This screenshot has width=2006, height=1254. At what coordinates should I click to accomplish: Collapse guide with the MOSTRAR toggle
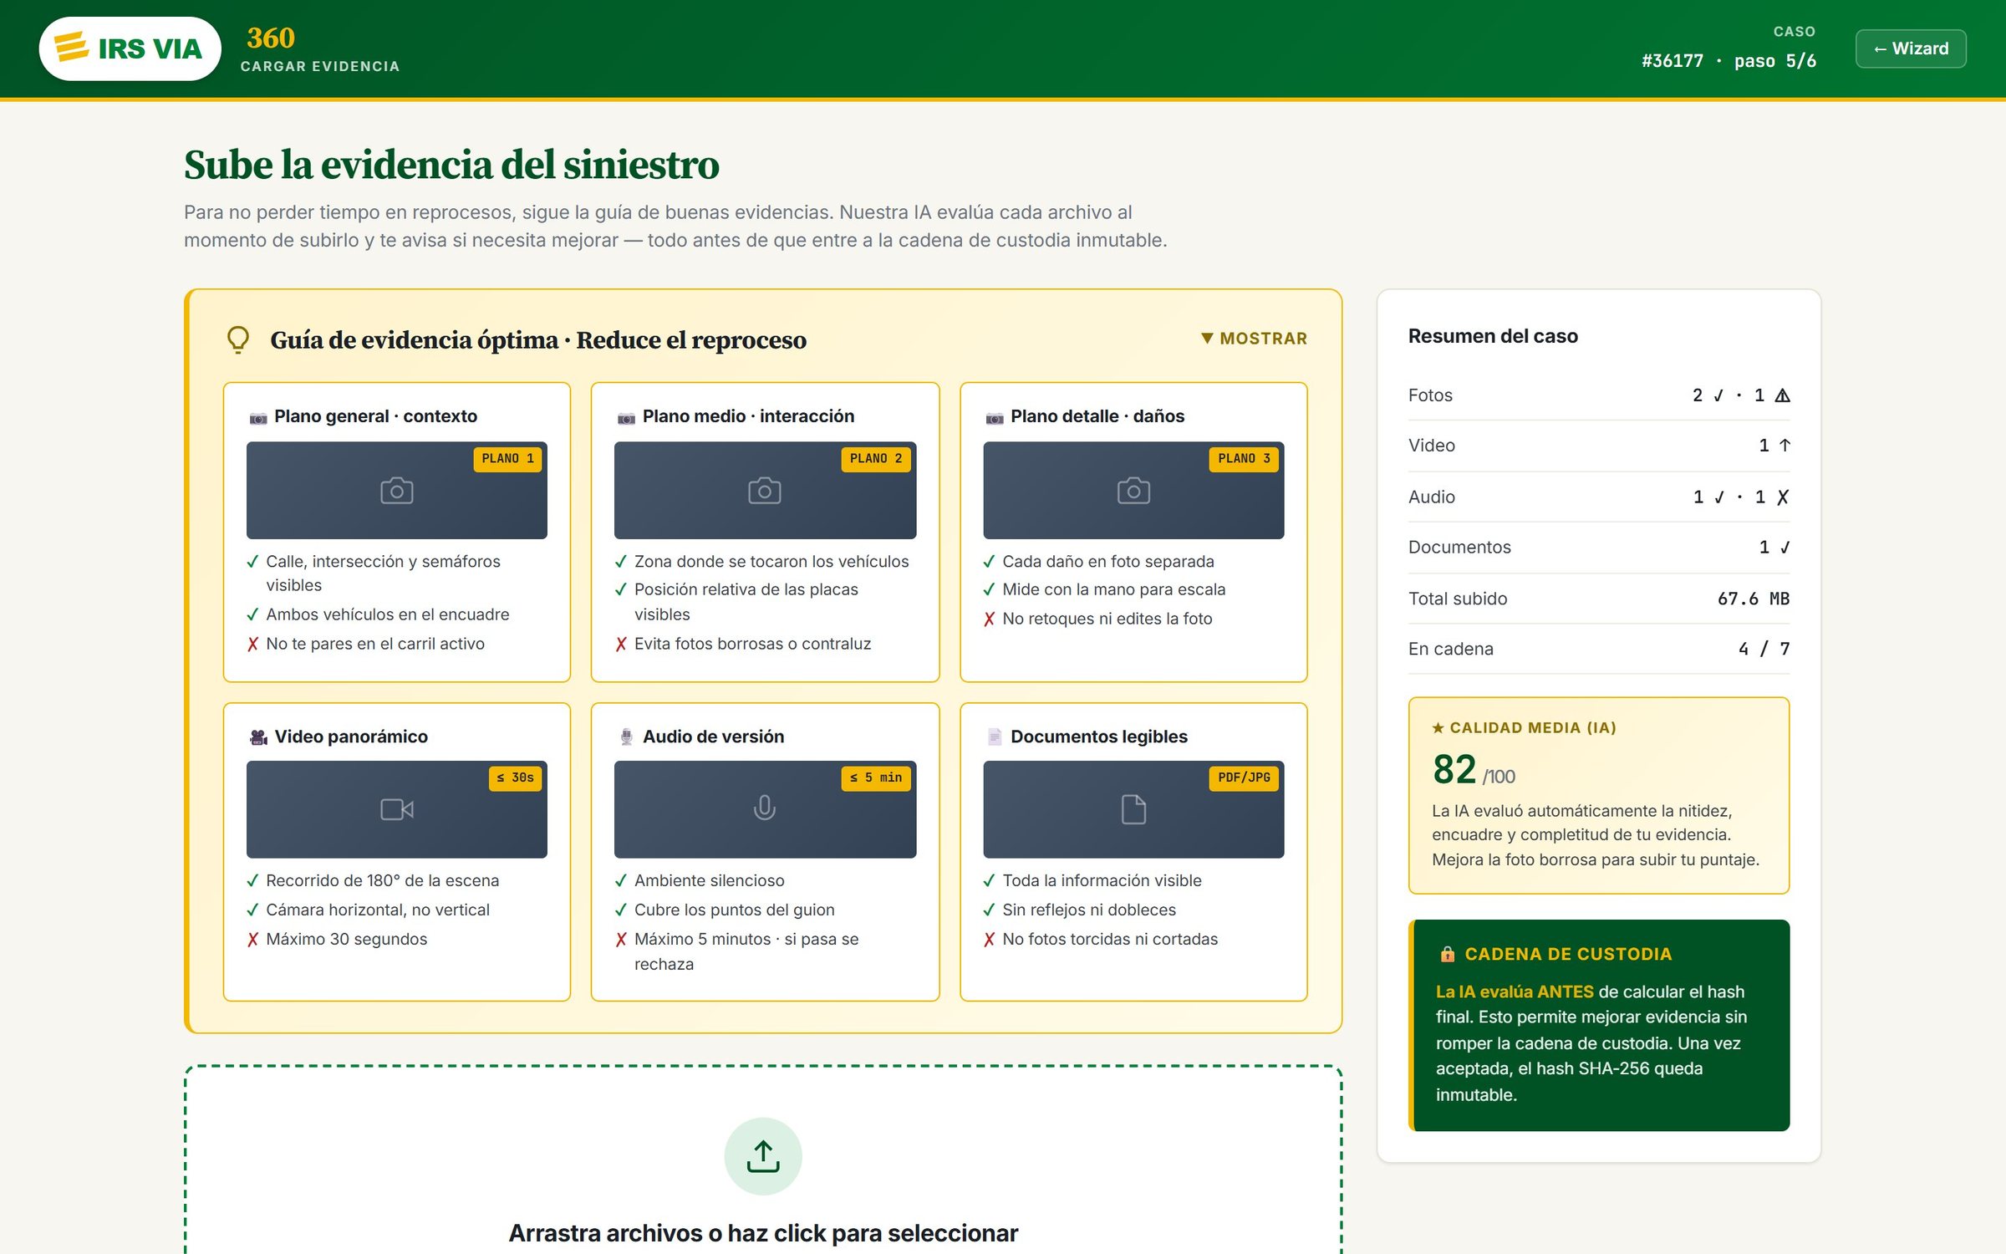tap(1254, 339)
